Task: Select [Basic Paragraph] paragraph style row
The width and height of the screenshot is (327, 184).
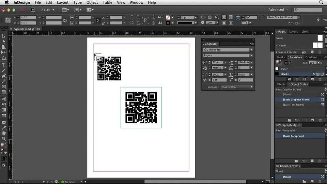Action: click(x=300, y=136)
